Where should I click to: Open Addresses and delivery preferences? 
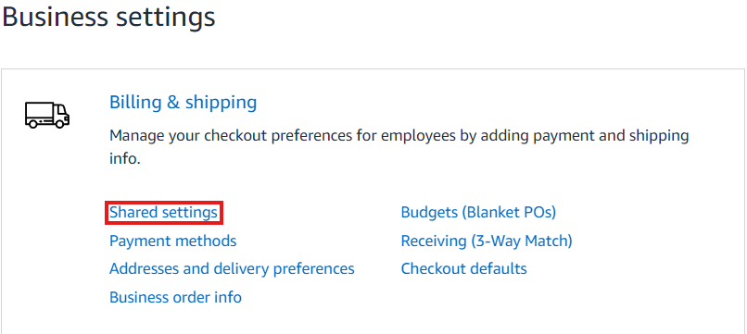pyautogui.click(x=232, y=269)
